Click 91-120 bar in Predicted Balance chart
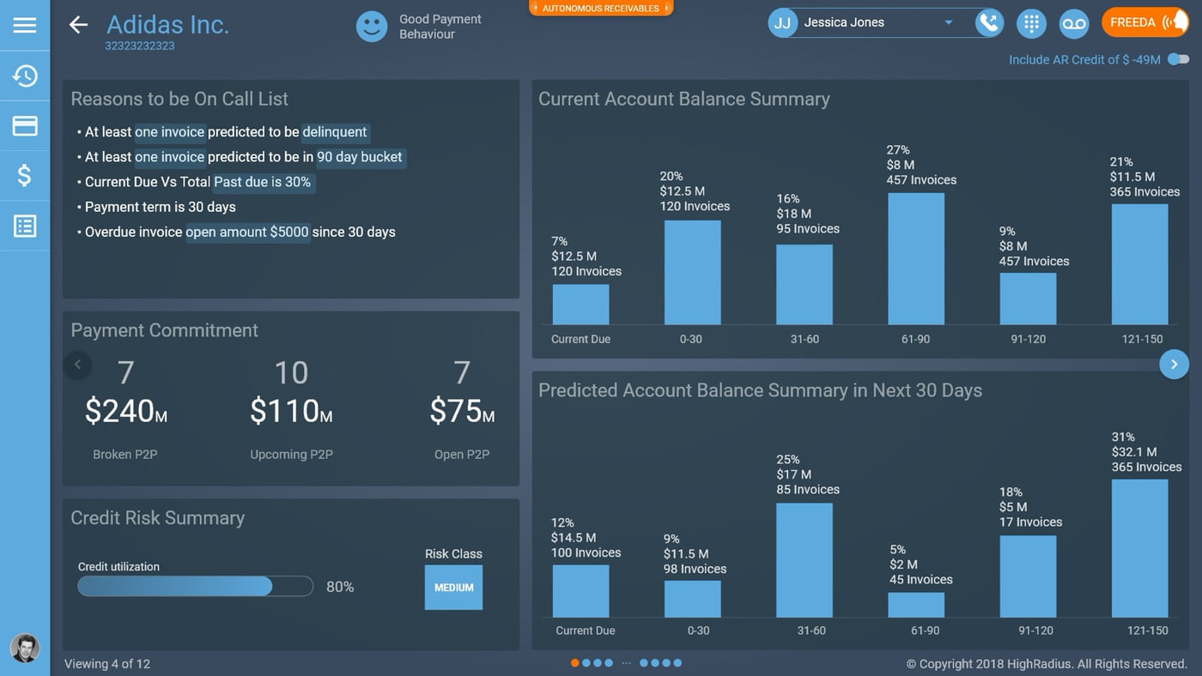Image resolution: width=1202 pixels, height=676 pixels. point(1028,576)
